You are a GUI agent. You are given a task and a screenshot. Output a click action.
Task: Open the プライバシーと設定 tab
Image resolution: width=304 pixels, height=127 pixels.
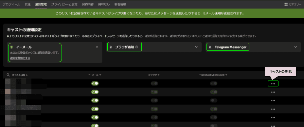pos(64,4)
